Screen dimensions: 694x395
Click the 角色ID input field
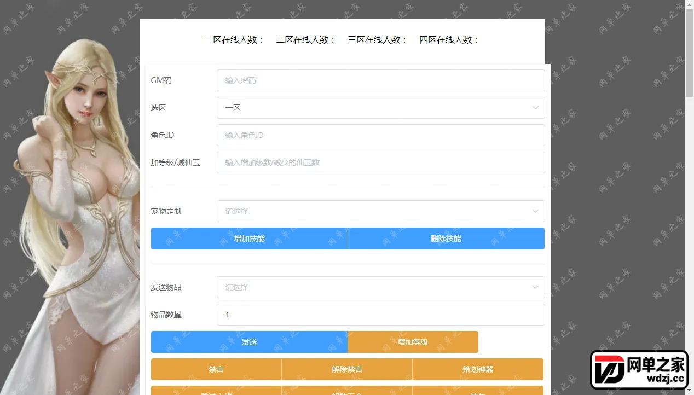[x=380, y=135]
